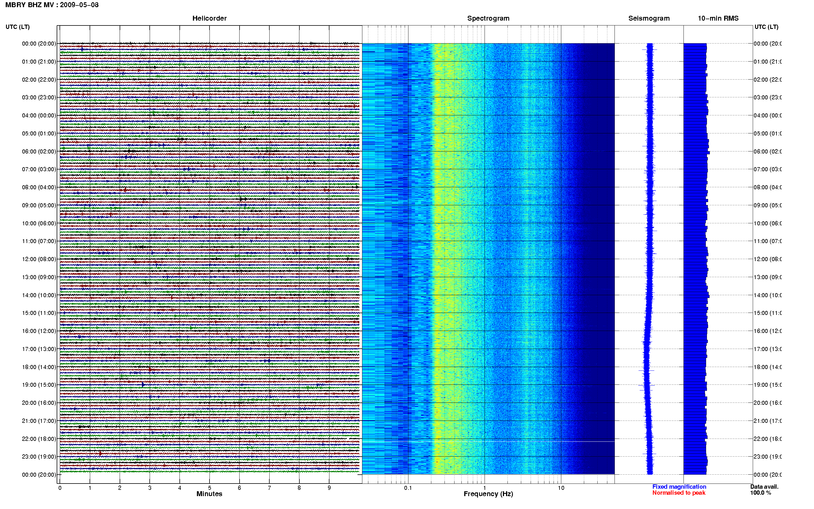The width and height of the screenshot is (814, 509).
Task: Click the '23:00 (19:00)' label on left axis
Action: [39, 457]
